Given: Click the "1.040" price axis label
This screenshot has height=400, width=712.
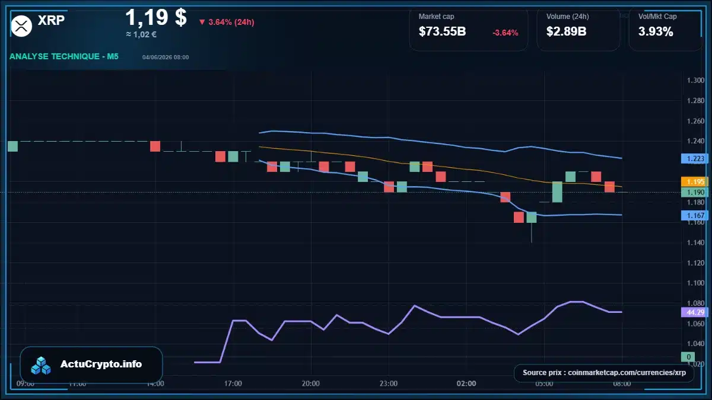Looking at the screenshot, I should [695, 344].
